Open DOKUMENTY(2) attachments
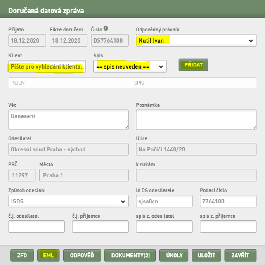The height and width of the screenshot is (265, 265). [x=130, y=255]
